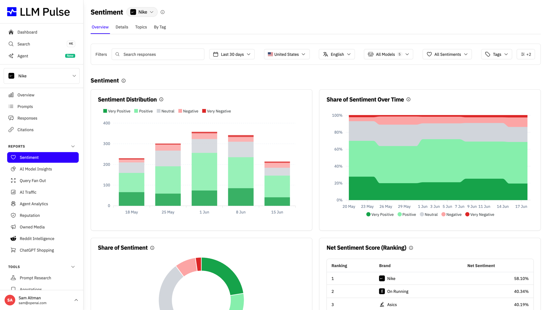The height and width of the screenshot is (310, 548).
Task: Click info icon beside header Nike selector
Action: pyautogui.click(x=162, y=12)
